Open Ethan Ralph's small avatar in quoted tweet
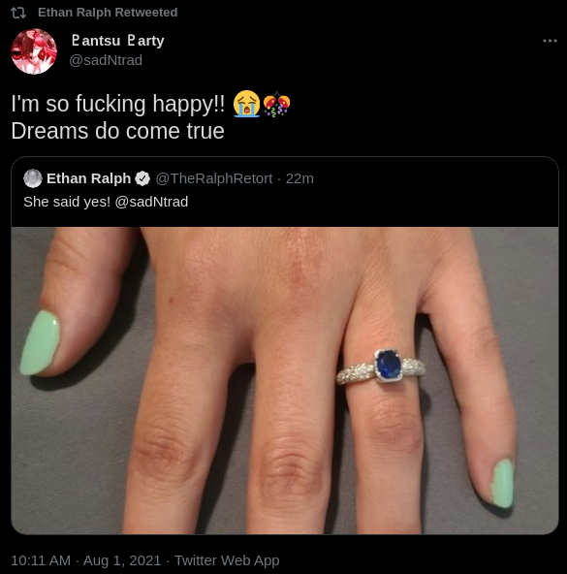This screenshot has height=574, width=567. click(33, 178)
